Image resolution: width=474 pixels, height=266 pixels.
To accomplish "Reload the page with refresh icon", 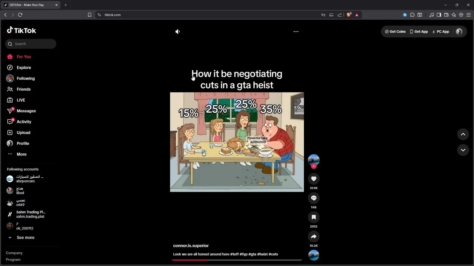I will click(x=20, y=15).
